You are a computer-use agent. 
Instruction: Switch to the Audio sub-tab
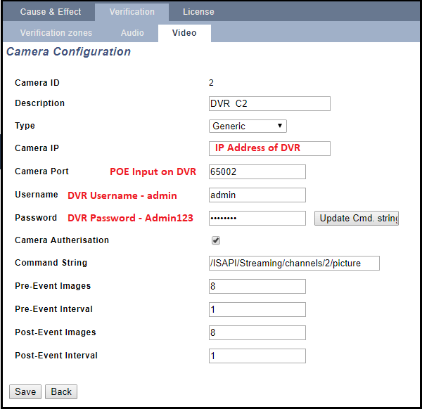pos(132,33)
